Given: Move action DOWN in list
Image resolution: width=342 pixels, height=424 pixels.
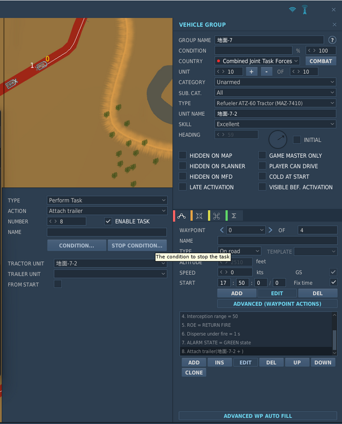Looking at the screenshot, I should (323, 362).
